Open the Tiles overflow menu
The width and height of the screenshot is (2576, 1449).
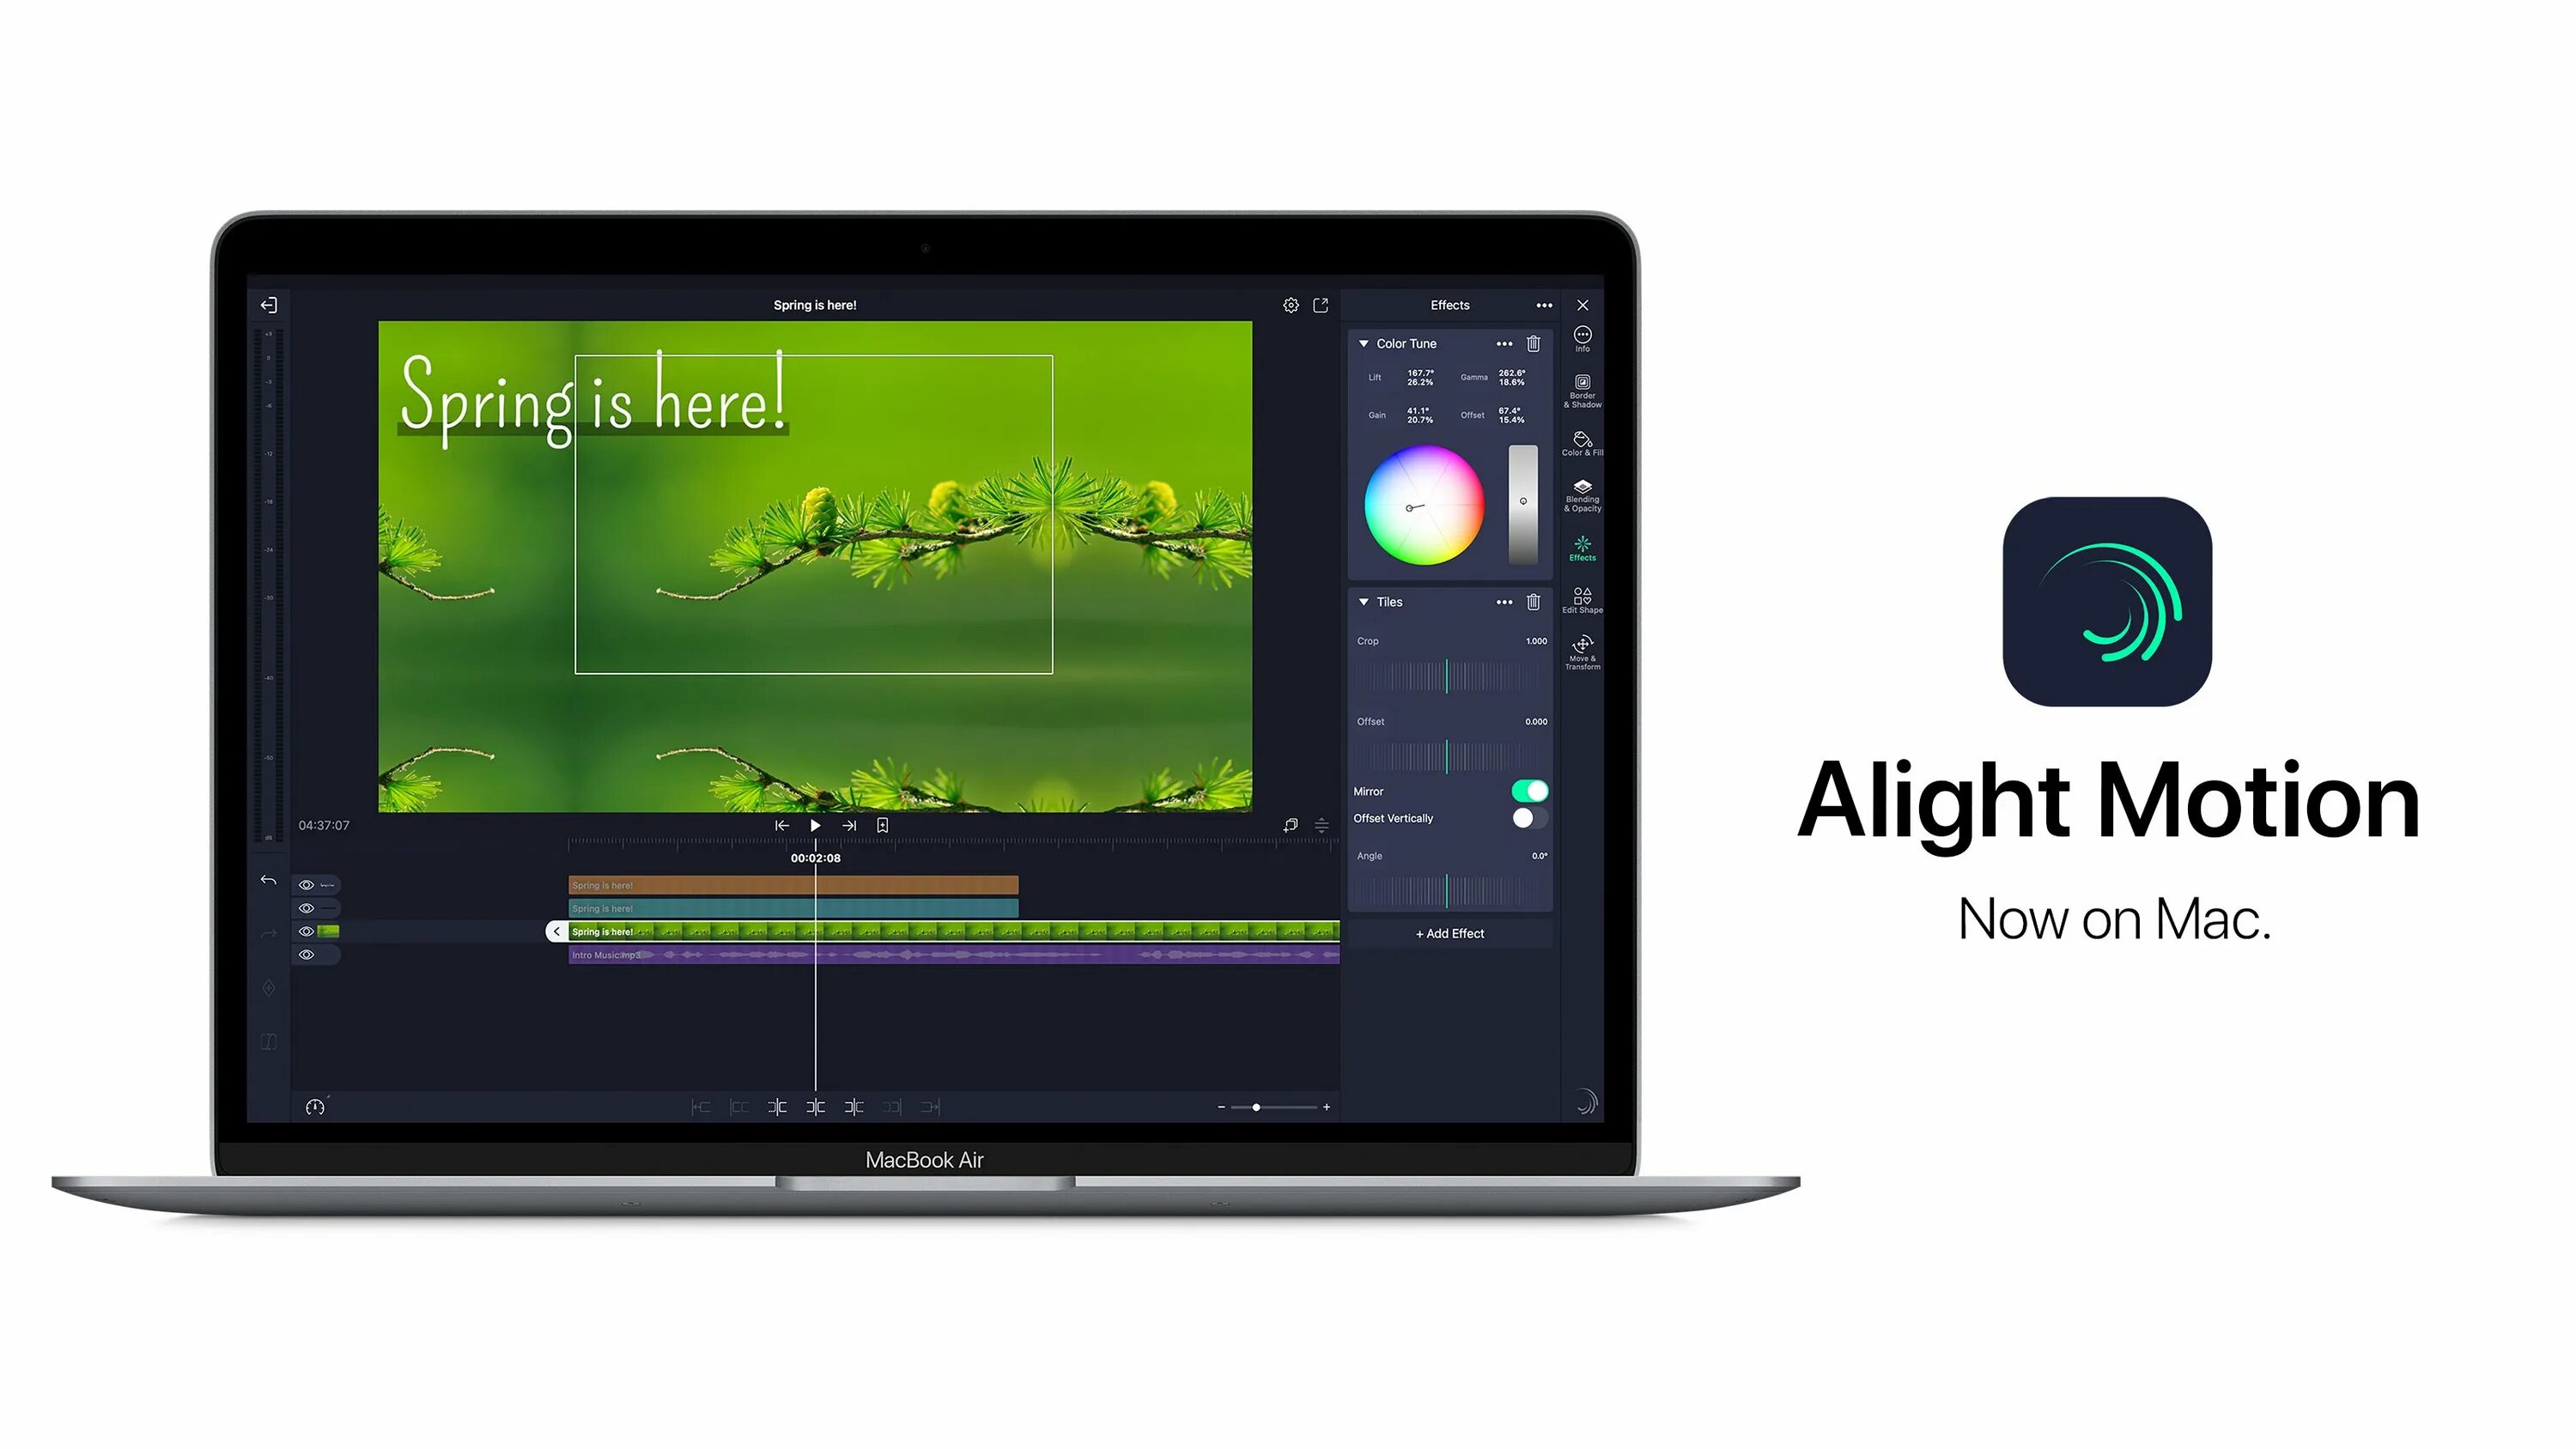[x=1504, y=602]
